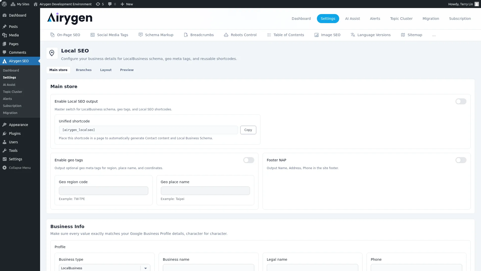The image size is (481, 271).
Task: Click the Plugins plug icon
Action: pyautogui.click(x=5, y=133)
